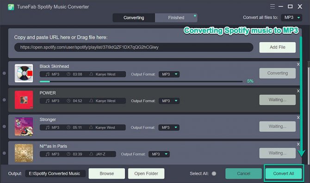Toggle the Select All radio button
Screen dimensions: 310x183
tap(214, 173)
